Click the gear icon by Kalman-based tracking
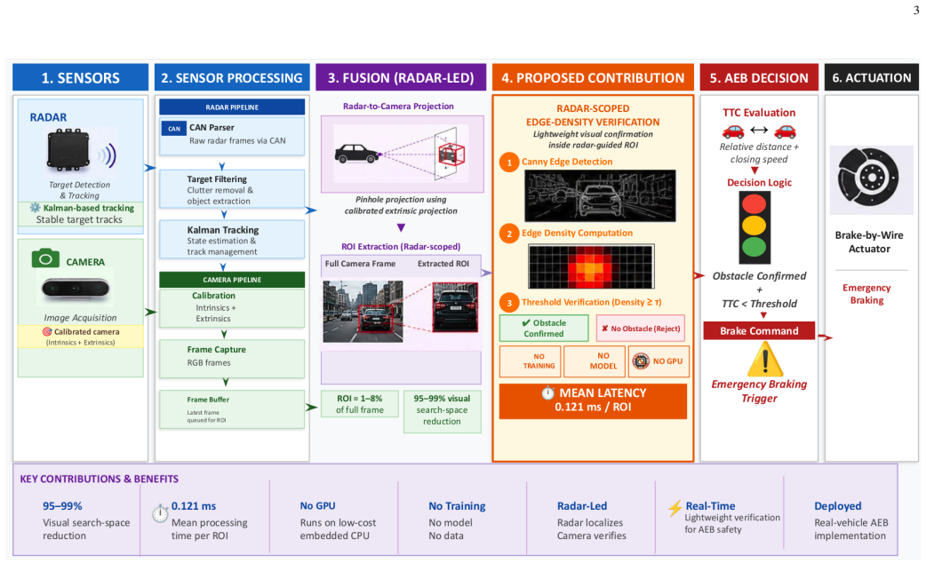926x563 pixels. tap(35, 208)
